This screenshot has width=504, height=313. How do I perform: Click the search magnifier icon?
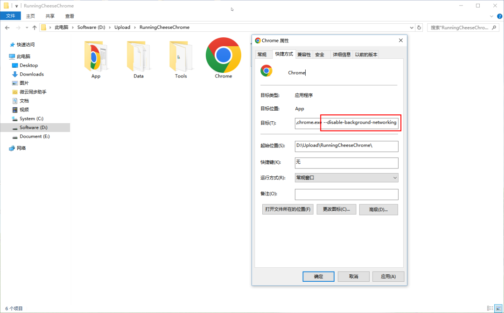[x=494, y=28]
